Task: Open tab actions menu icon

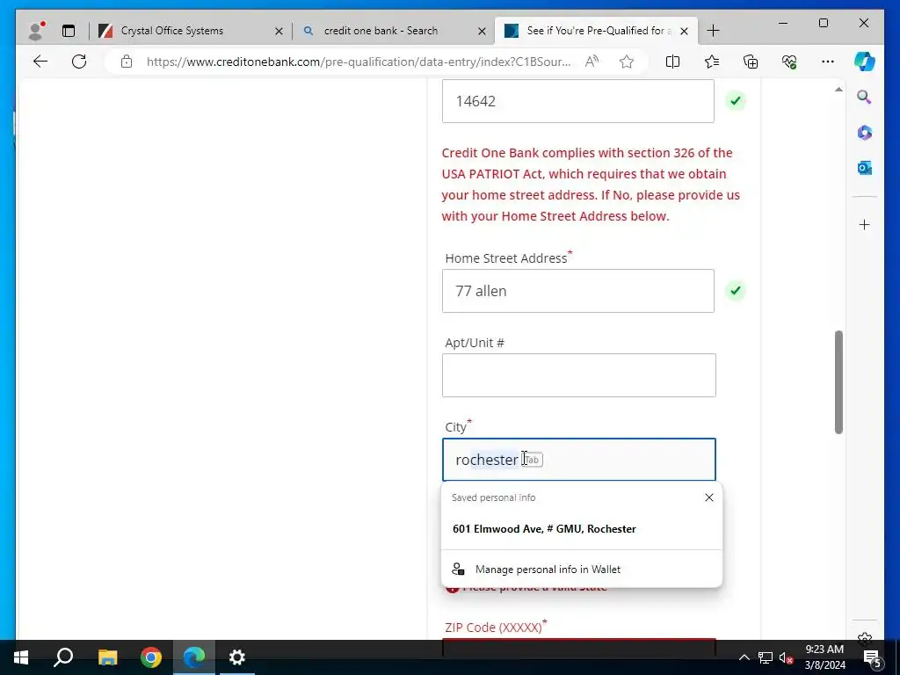Action: click(69, 31)
